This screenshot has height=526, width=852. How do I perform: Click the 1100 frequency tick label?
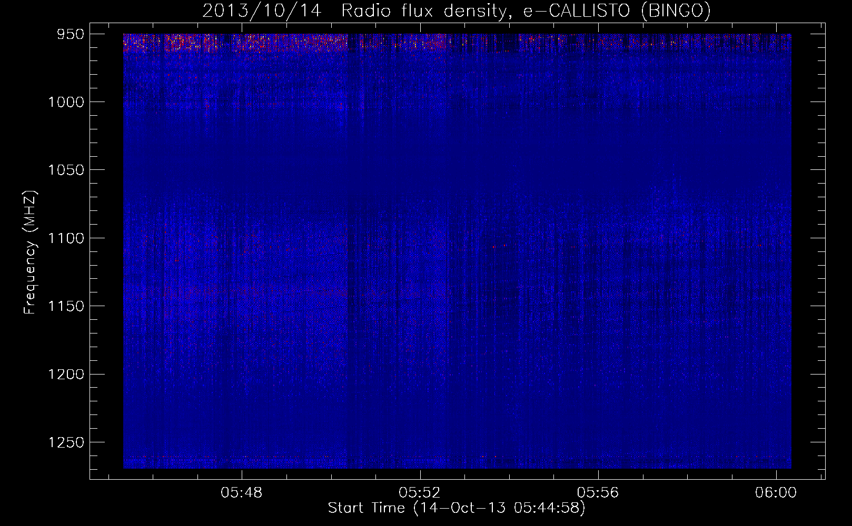(x=66, y=238)
